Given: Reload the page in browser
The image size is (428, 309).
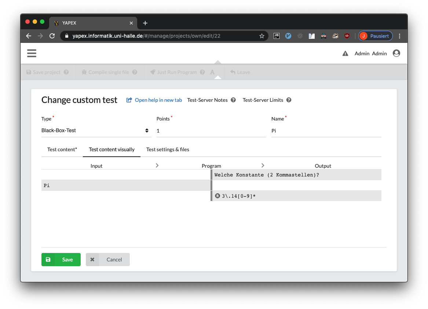Looking at the screenshot, I should pos(52,36).
